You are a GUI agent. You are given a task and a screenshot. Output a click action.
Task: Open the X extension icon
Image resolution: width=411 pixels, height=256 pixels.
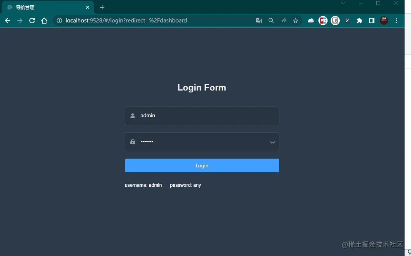(347, 21)
